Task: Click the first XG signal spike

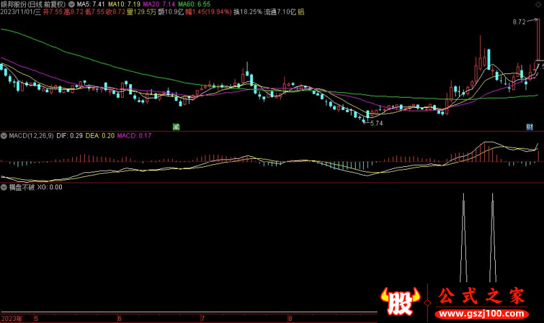Action: tap(464, 237)
